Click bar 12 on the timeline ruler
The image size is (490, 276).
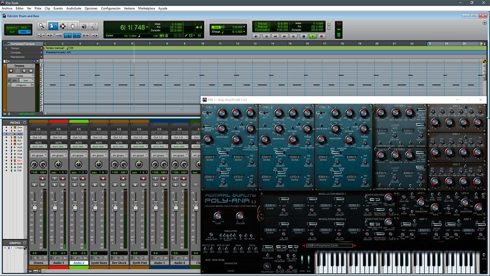coord(237,43)
